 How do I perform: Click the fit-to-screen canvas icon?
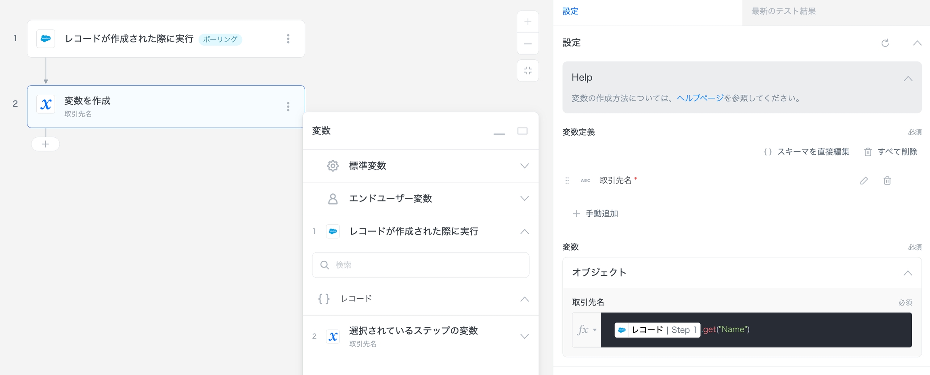(528, 71)
